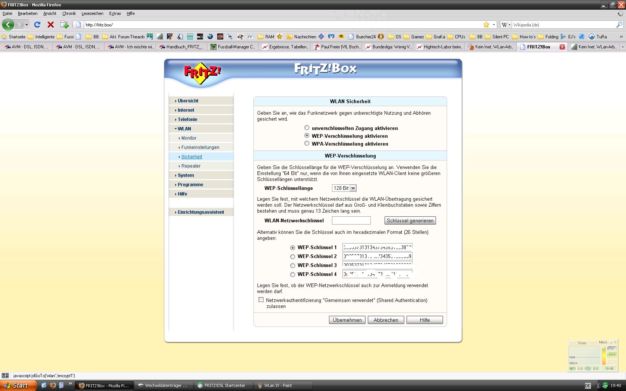The height and width of the screenshot is (391, 626).
Task: Open the How to's bookmark folder
Action: tap(524, 36)
